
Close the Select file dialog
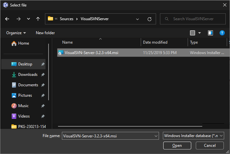(225, 5)
